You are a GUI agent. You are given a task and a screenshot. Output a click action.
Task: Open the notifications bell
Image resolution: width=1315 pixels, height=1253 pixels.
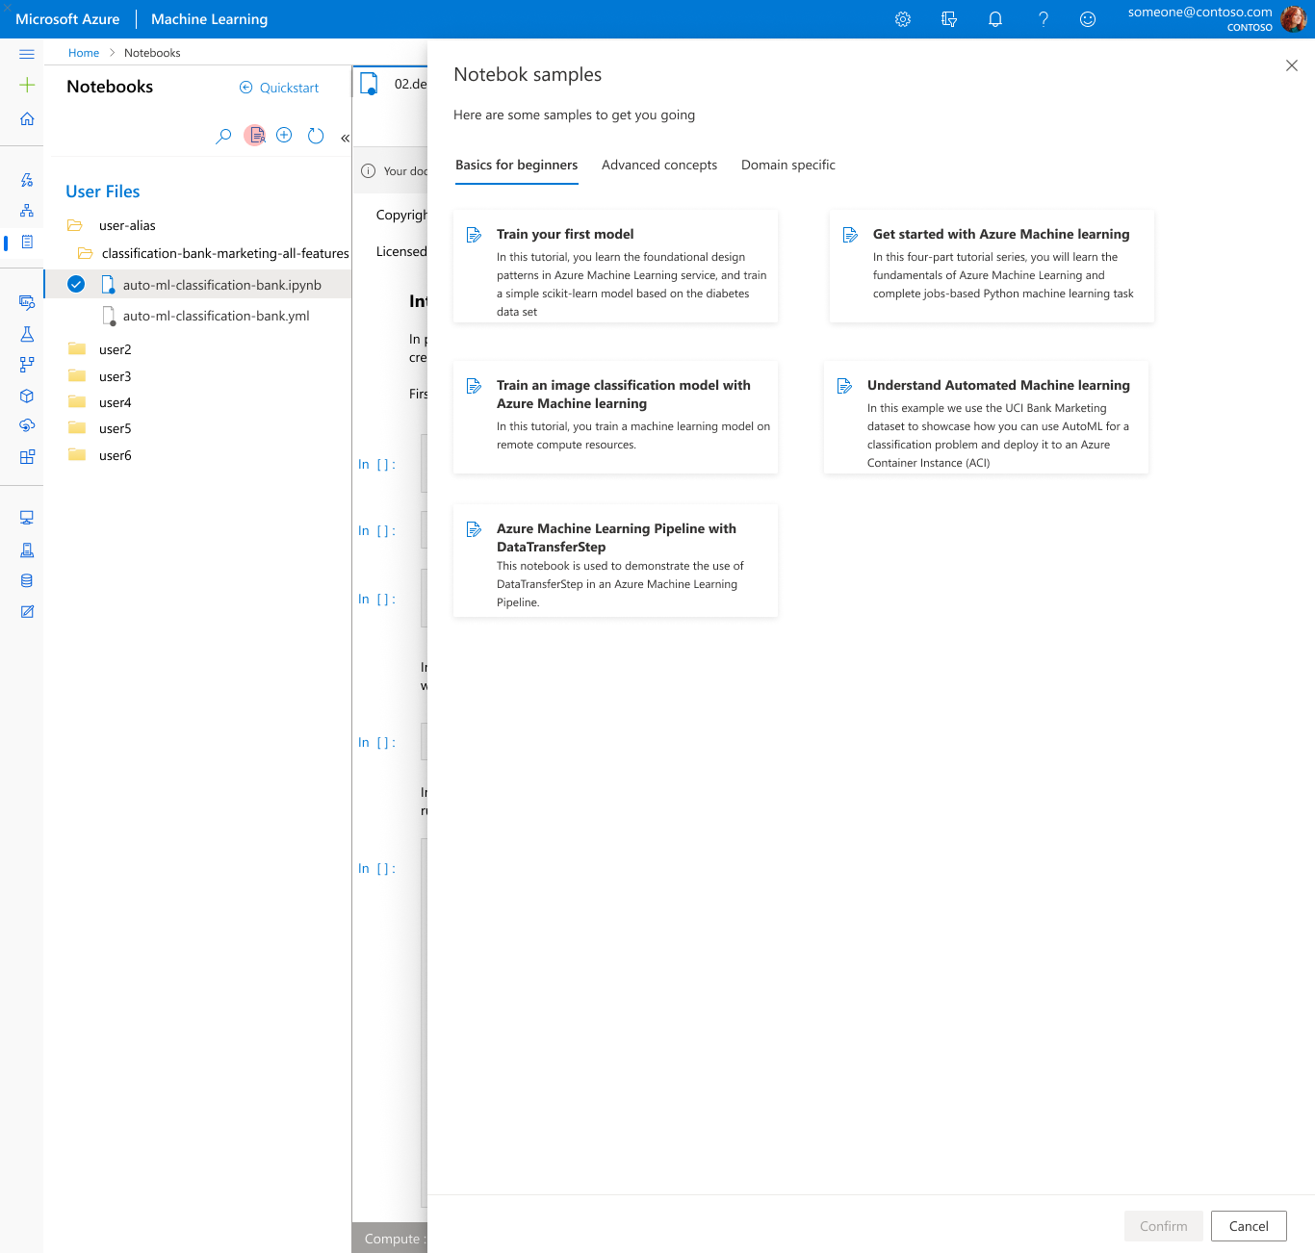click(995, 19)
